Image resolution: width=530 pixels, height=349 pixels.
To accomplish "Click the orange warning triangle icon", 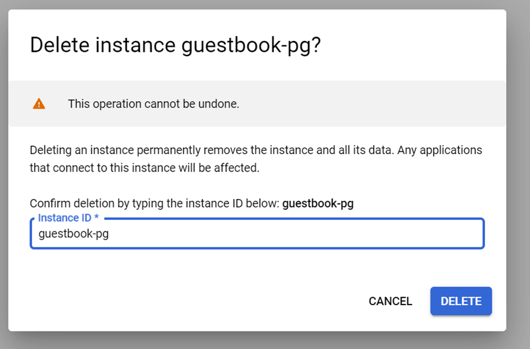I will [x=39, y=103].
